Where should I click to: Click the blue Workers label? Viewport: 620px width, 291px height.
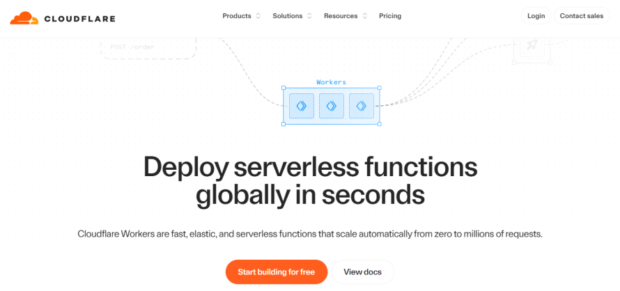[x=332, y=82]
